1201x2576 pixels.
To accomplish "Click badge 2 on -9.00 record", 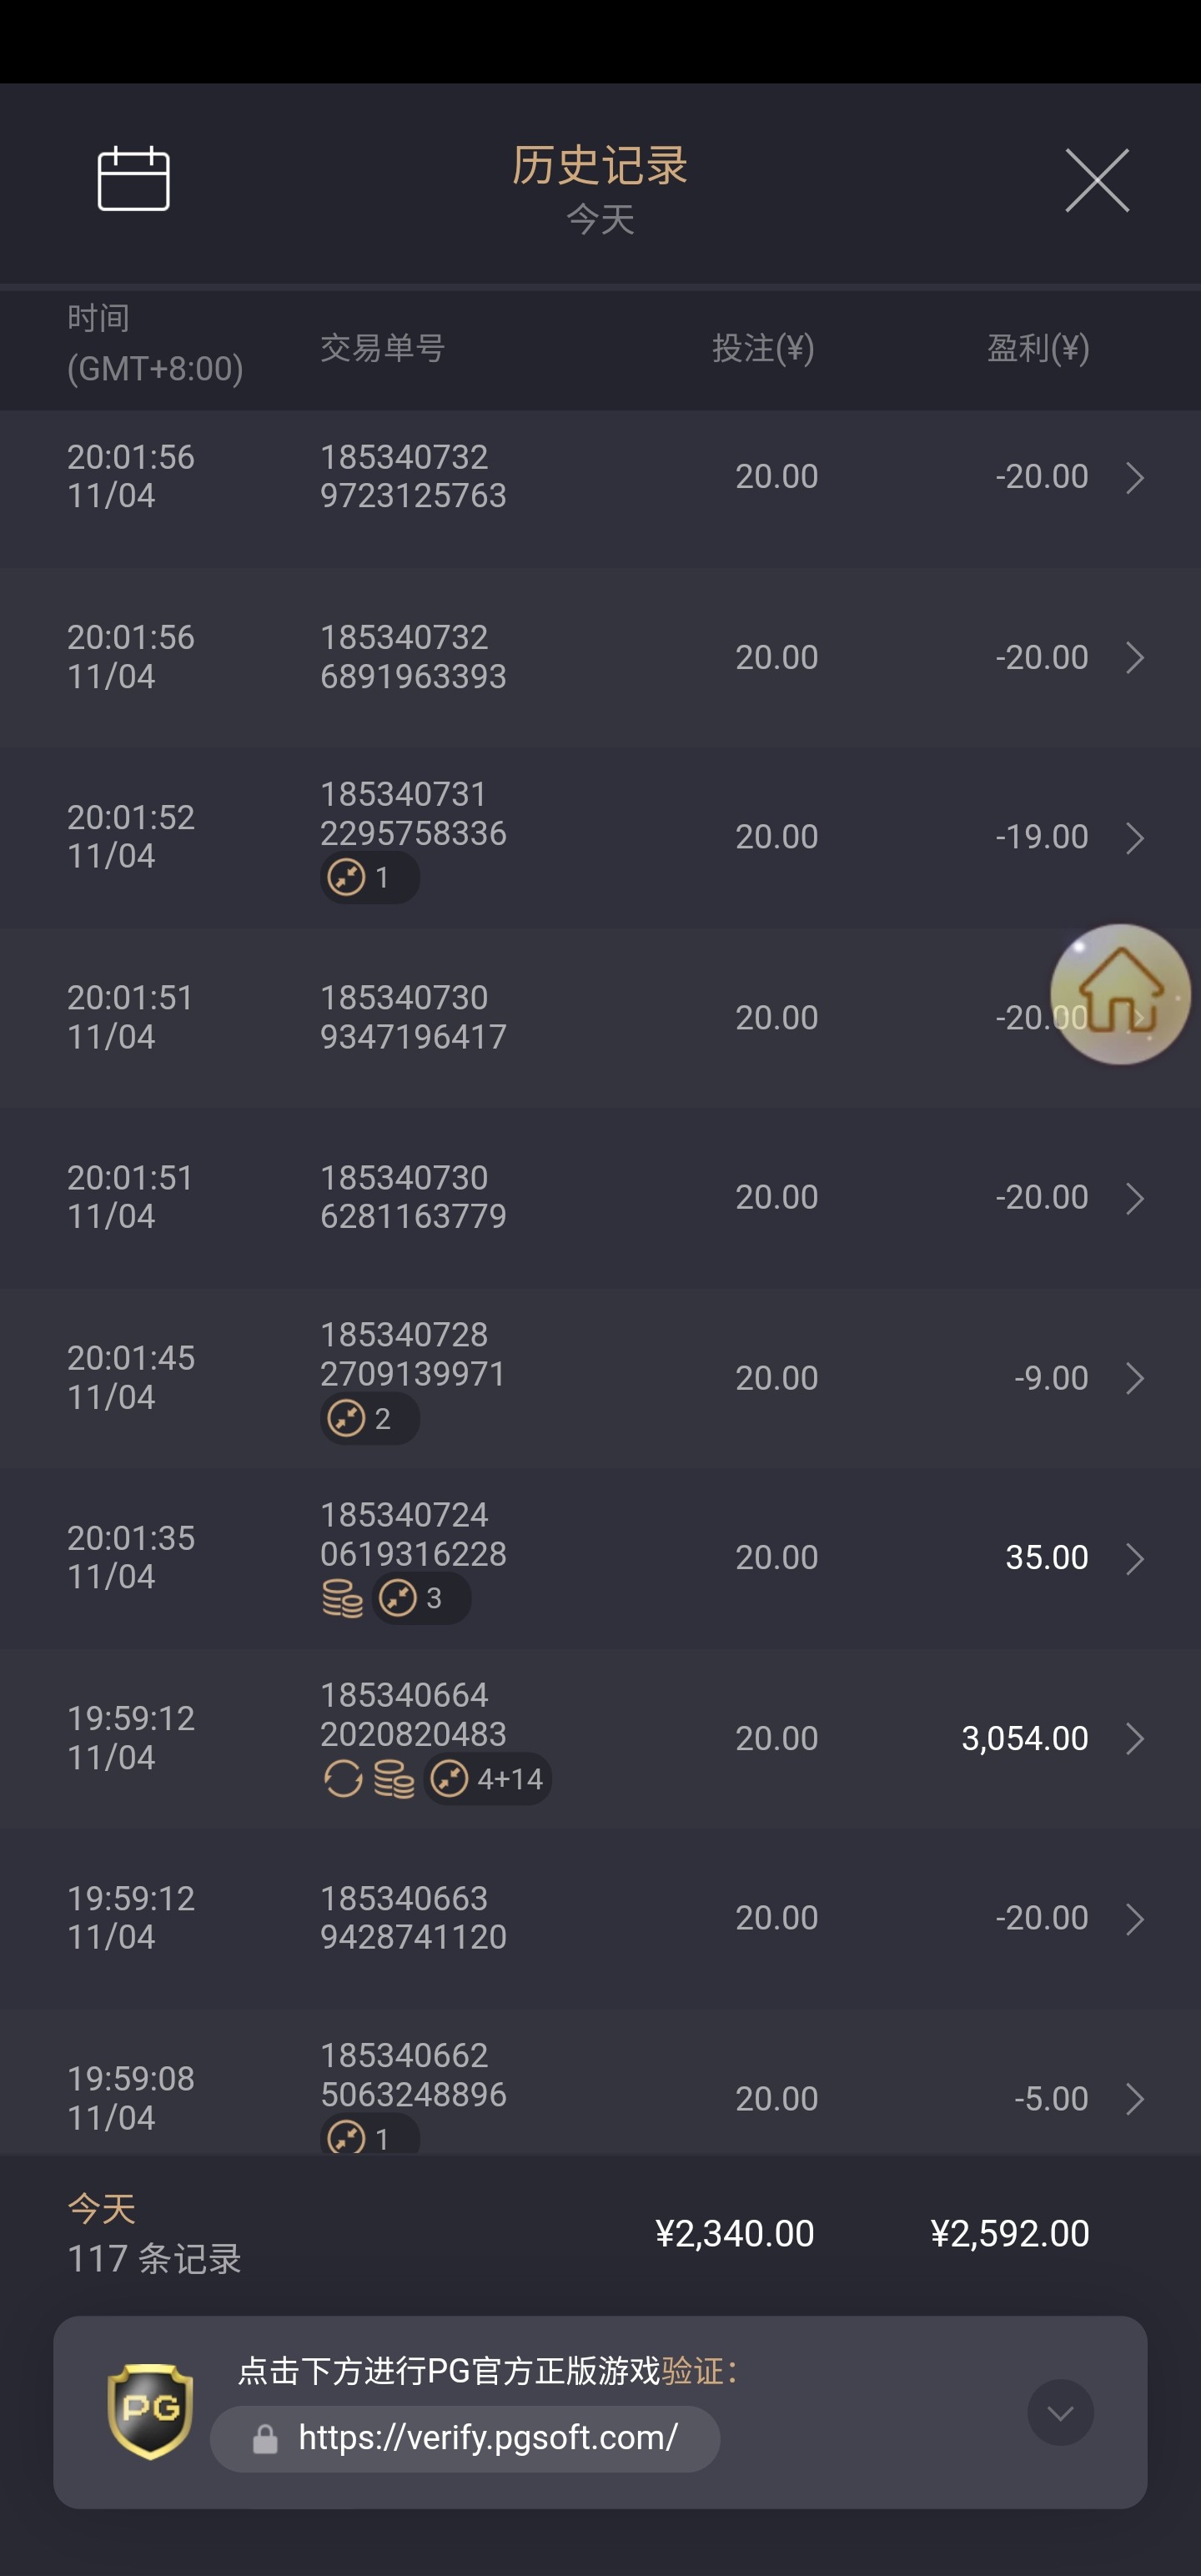I will [369, 1418].
